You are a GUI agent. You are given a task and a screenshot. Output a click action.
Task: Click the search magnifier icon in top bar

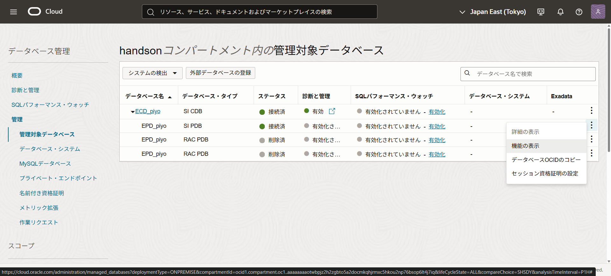coord(151,12)
